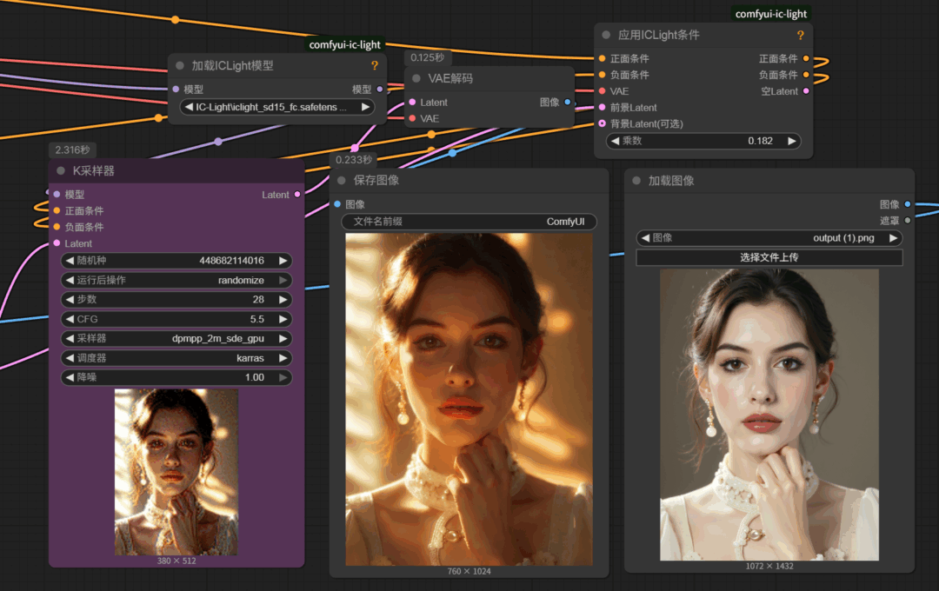Viewport: 939px width, 591px height.
Task: Collapse 应用ICLight条件 node via its title dot
Action: tap(606, 35)
